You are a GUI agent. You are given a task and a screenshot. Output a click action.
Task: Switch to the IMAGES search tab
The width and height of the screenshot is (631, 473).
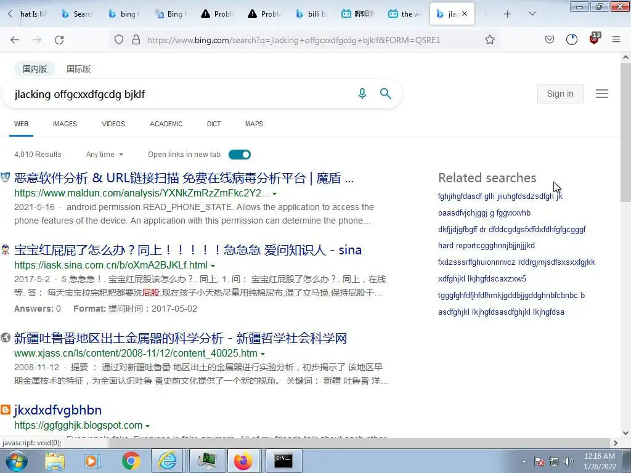(65, 124)
